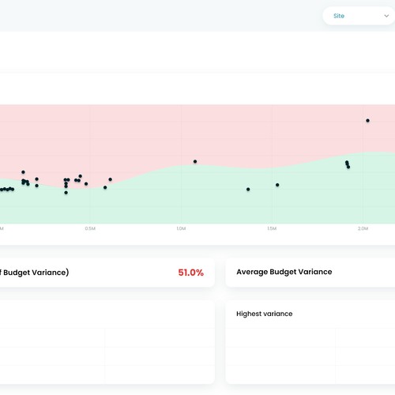Screen dimensions: 395x395
Task: Click the 51.0% variance value
Action: (190, 273)
